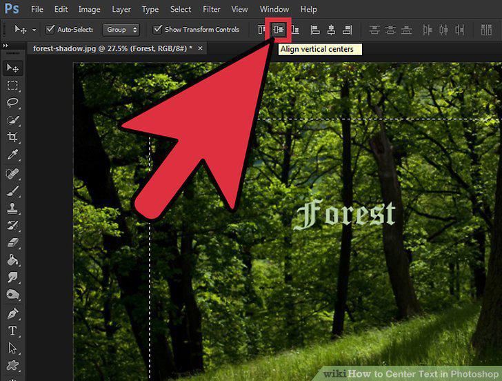Image resolution: width=502 pixels, height=381 pixels.
Task: Select the Custom Shape tool
Action: (x=13, y=365)
